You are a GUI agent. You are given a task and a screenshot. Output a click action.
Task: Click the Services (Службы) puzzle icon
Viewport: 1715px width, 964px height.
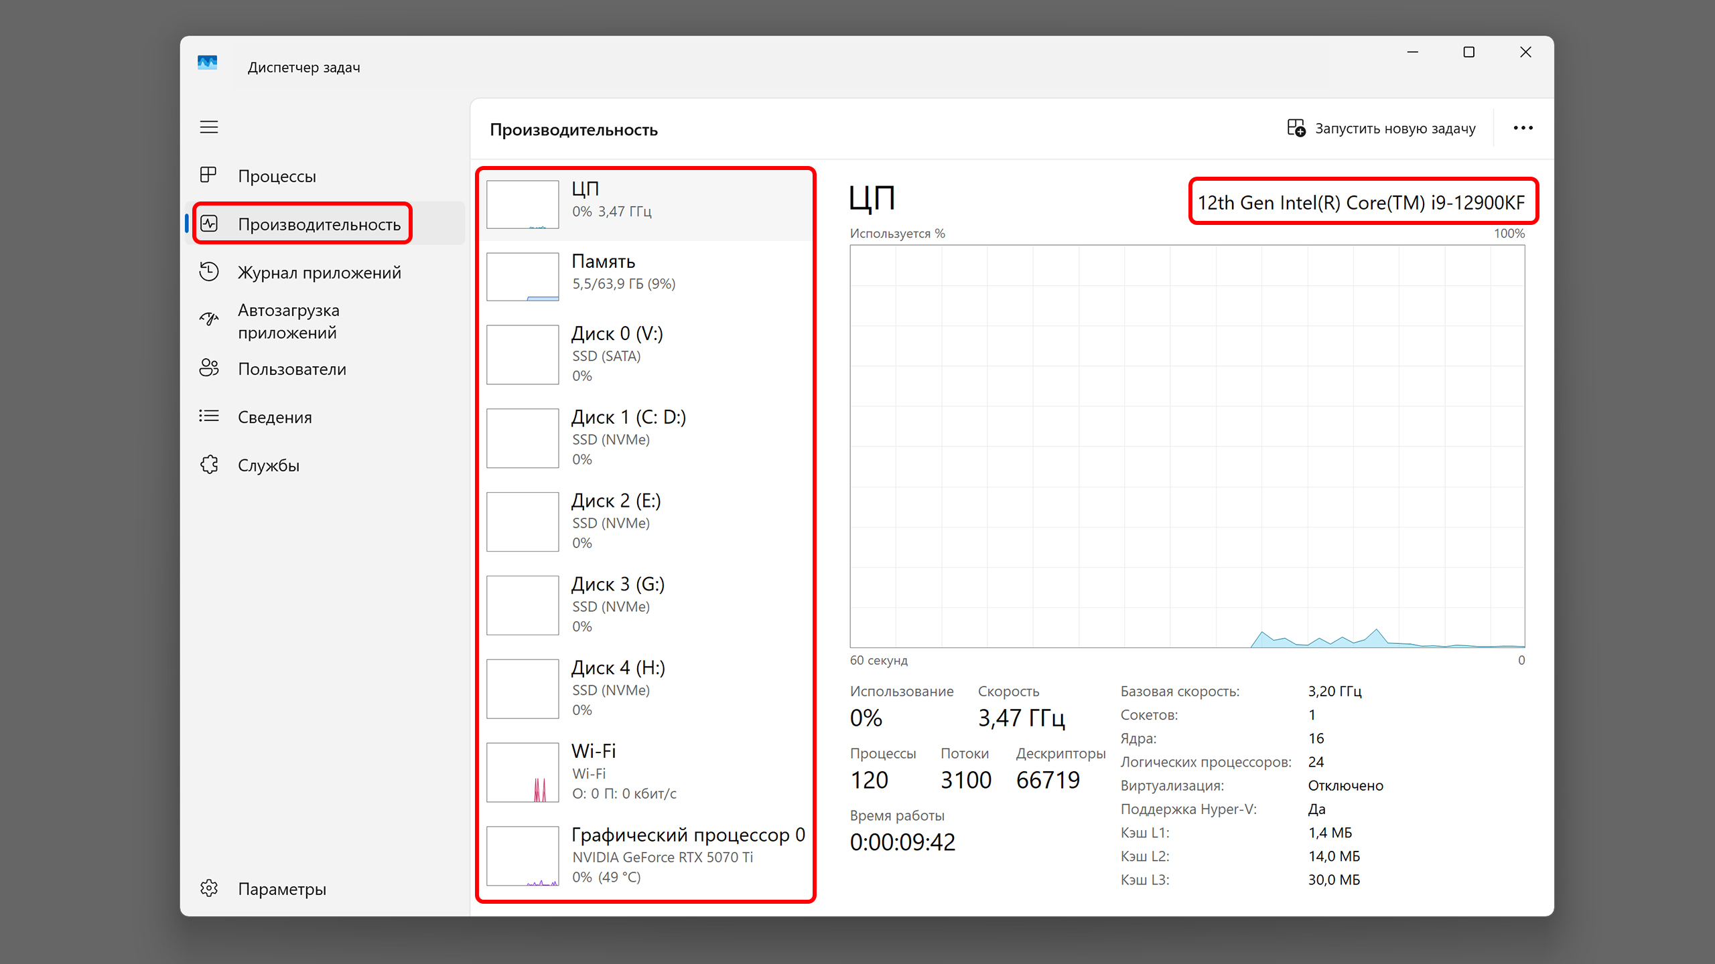(209, 465)
